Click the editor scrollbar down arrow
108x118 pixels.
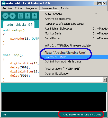(x=105, y=80)
